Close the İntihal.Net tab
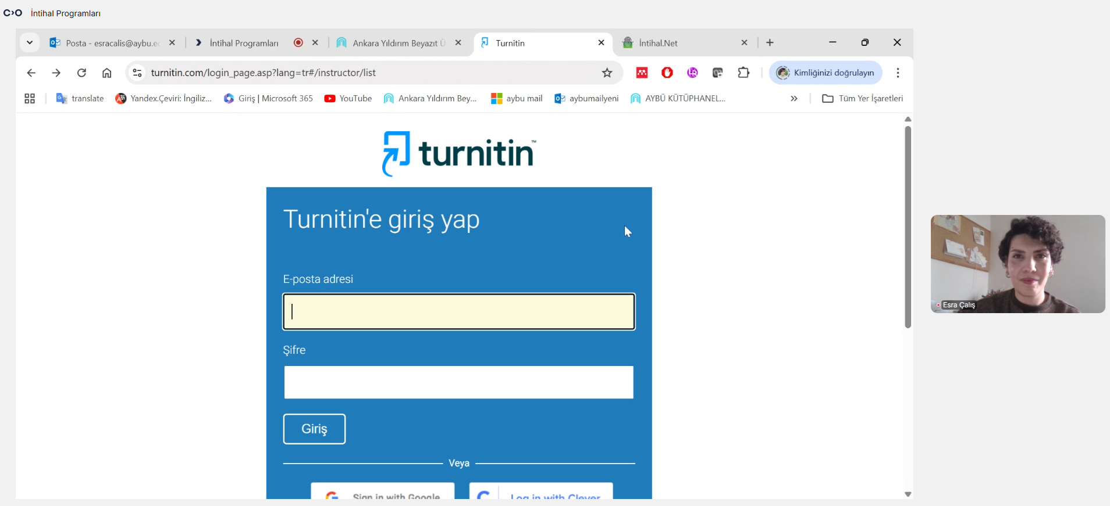This screenshot has height=506, width=1110. coord(745,42)
